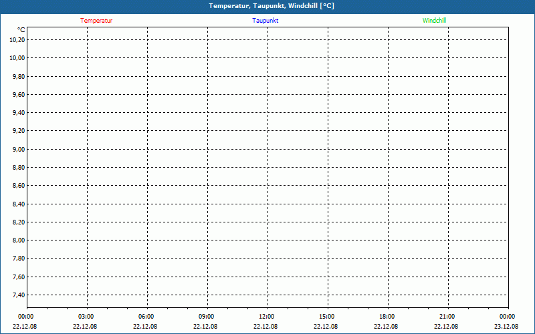Screen dimensions: 535x334
Task: Click the blue Taupunkt legend label
Action: (265, 21)
